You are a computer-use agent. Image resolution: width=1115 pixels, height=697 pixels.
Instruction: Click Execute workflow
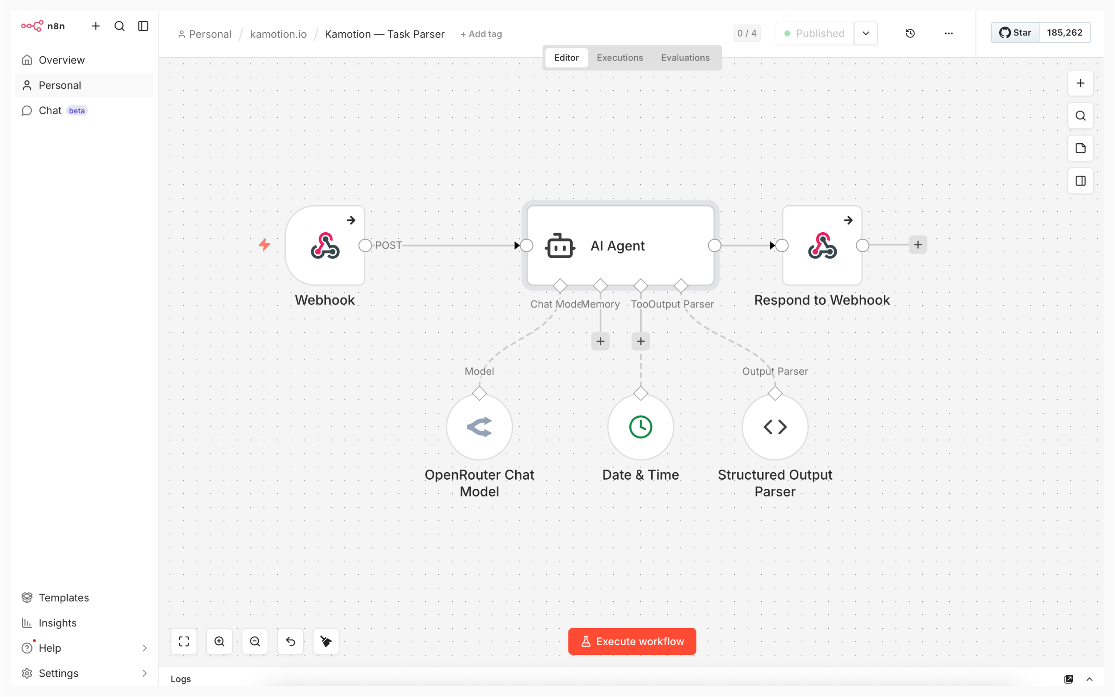point(632,641)
